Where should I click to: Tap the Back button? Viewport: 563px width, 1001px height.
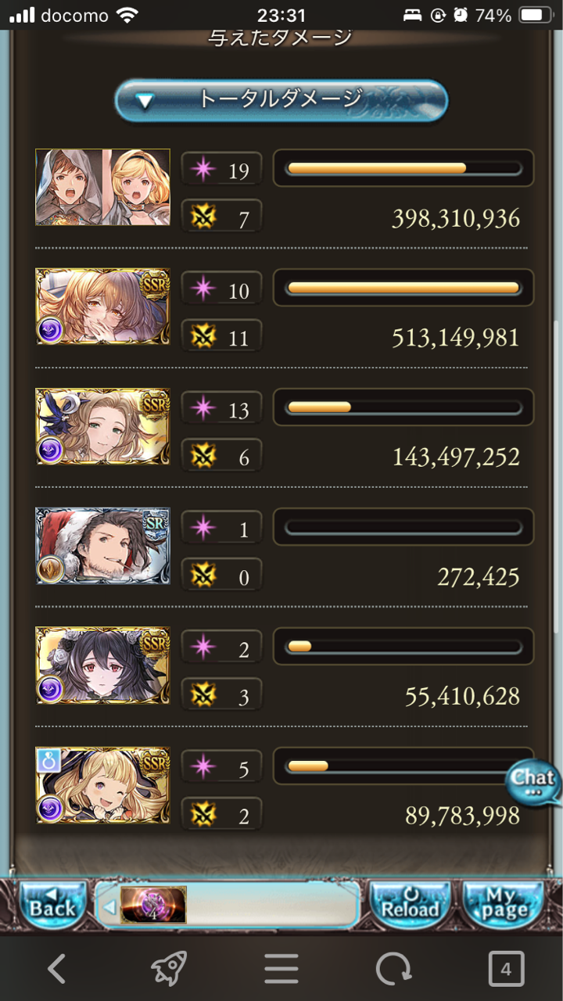click(x=52, y=904)
